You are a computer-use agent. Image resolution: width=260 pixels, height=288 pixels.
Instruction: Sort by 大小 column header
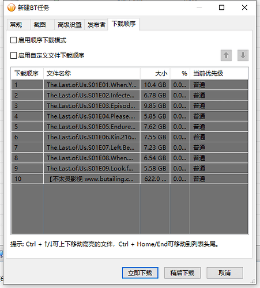click(155, 73)
